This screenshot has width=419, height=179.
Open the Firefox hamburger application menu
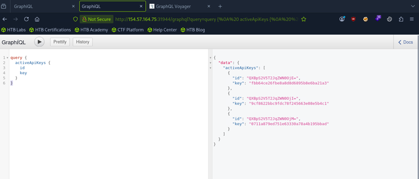tap(412, 19)
